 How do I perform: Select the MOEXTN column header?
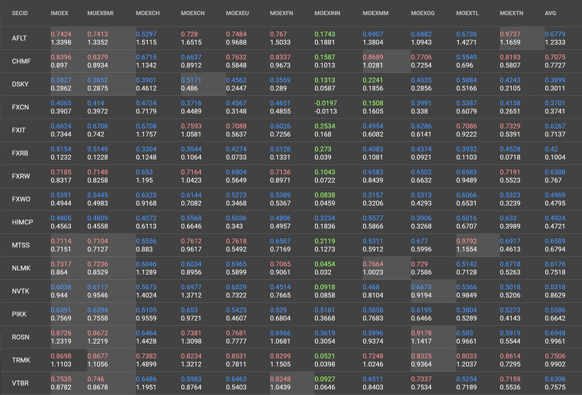pyautogui.click(x=512, y=13)
